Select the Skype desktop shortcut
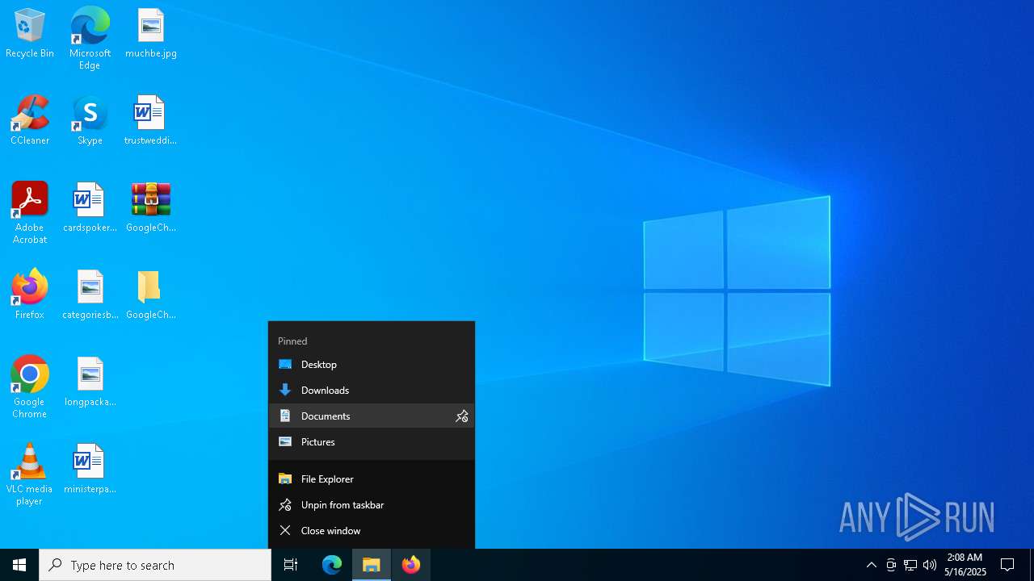1034x581 pixels. pos(90,121)
